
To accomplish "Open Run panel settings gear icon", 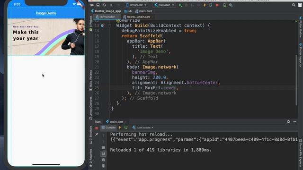I will (288, 122).
